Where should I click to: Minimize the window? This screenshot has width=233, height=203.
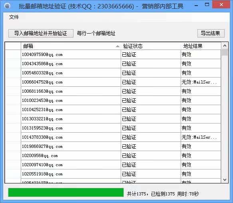pos(196,5)
